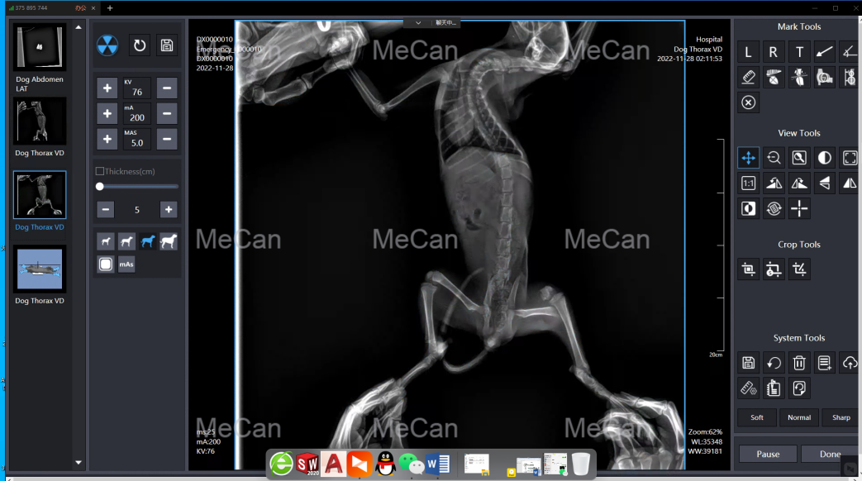862x481 pixels.
Task: Select the angle measurement tool
Action: pyautogui.click(x=850, y=52)
